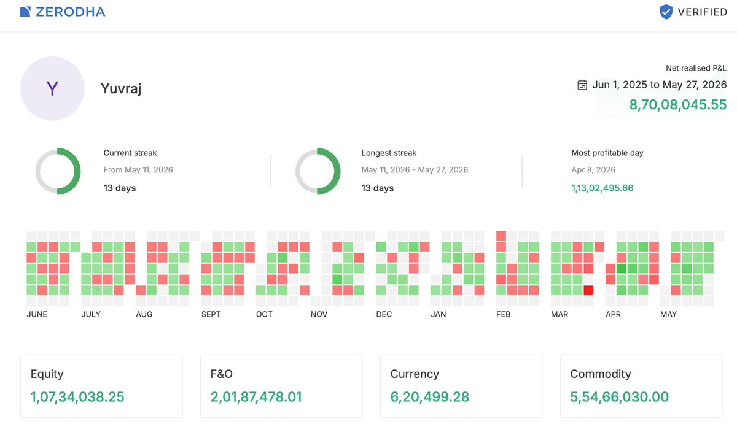
Task: Open the Commodity P&L card
Action: point(641,386)
